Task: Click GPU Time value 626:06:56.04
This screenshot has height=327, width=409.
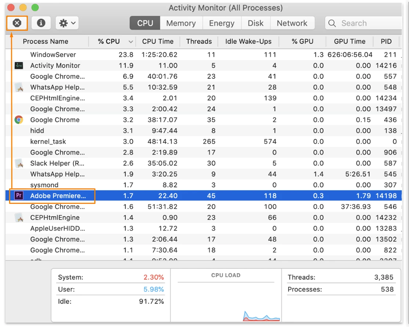Action: point(350,55)
